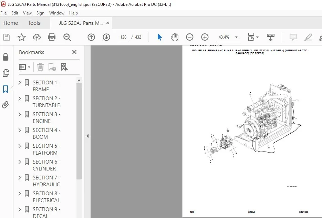Select the JLG 520AJ Parts M... document tab
The width and height of the screenshot is (322, 218).
[81, 23]
